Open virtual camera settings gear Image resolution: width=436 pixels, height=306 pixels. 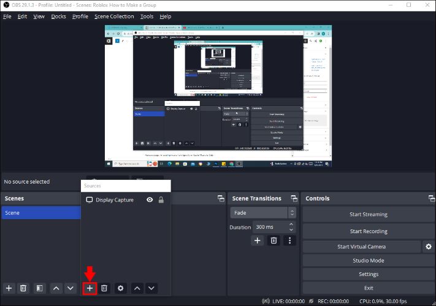[x=429, y=246]
